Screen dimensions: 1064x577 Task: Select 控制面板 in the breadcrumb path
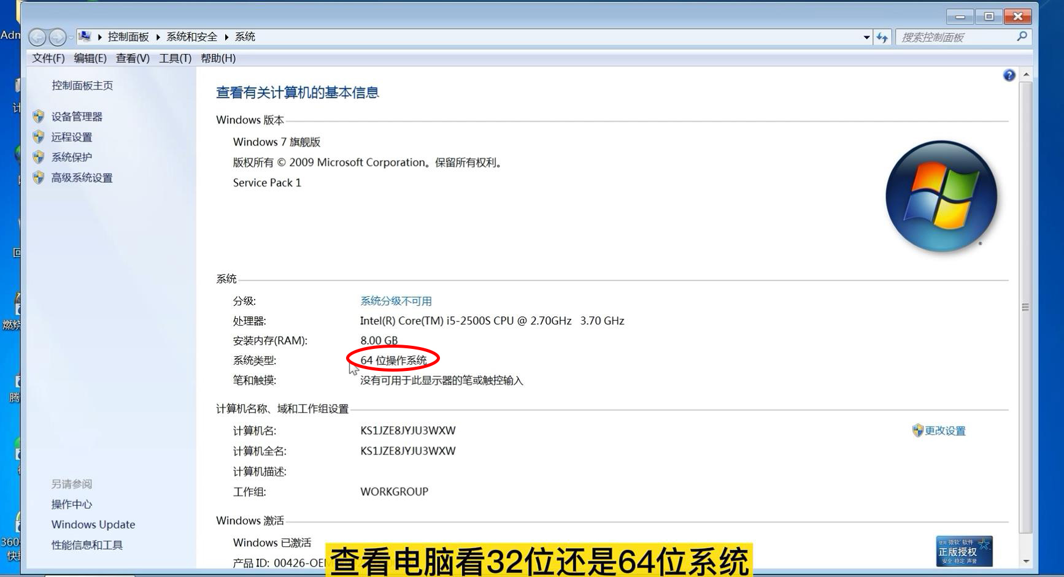point(128,37)
